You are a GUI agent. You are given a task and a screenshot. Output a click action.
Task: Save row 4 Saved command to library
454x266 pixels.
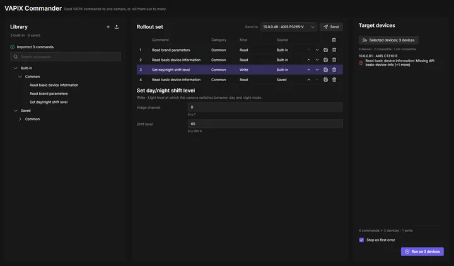tap(325, 80)
